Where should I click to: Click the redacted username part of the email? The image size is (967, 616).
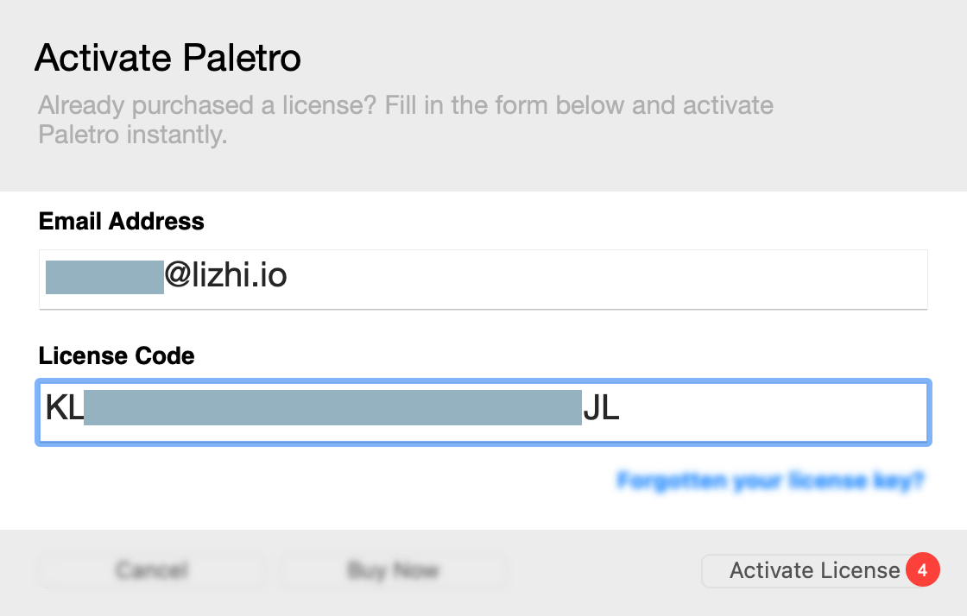(x=104, y=278)
